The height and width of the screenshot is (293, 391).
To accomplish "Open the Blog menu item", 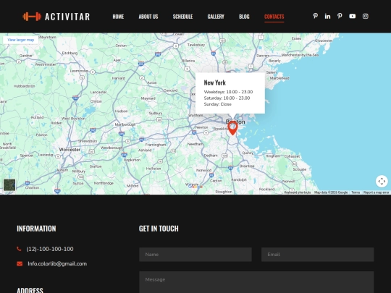I will (x=244, y=17).
